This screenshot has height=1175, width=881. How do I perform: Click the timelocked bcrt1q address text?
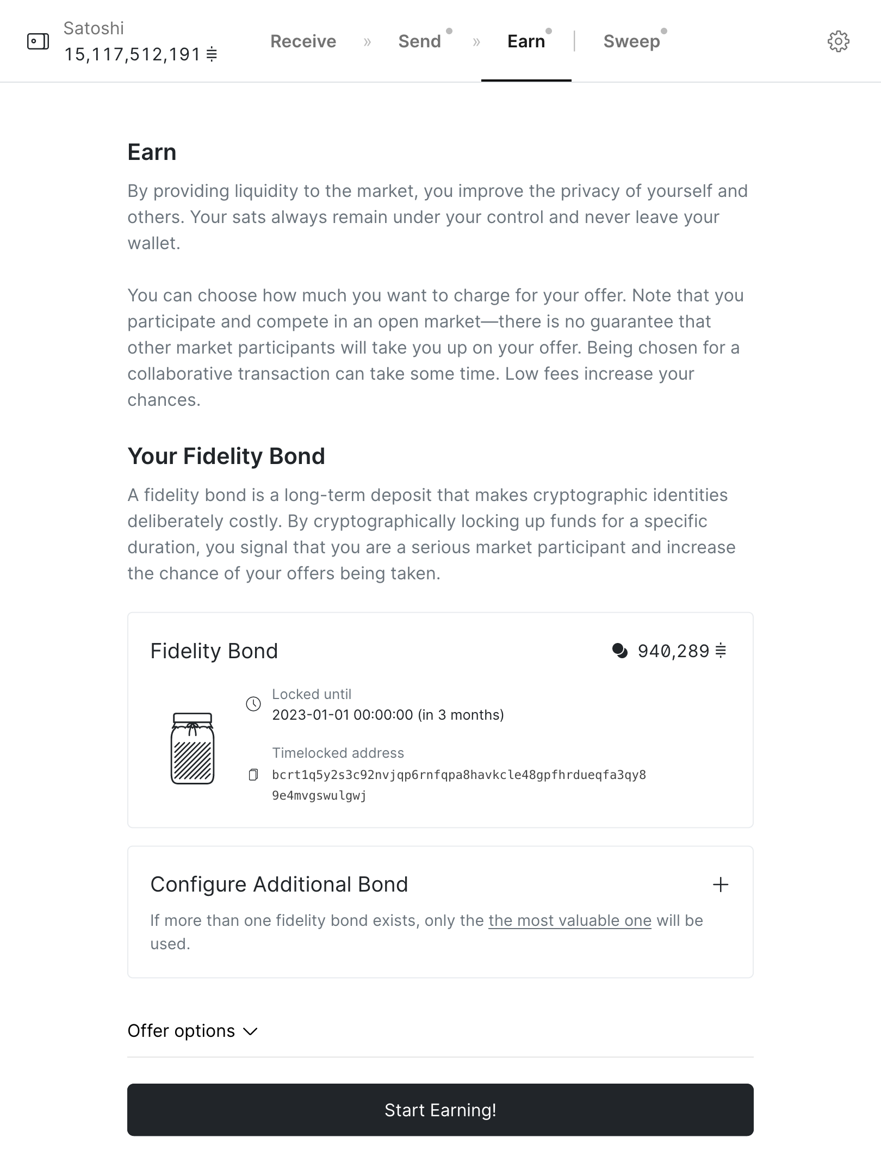point(459,785)
